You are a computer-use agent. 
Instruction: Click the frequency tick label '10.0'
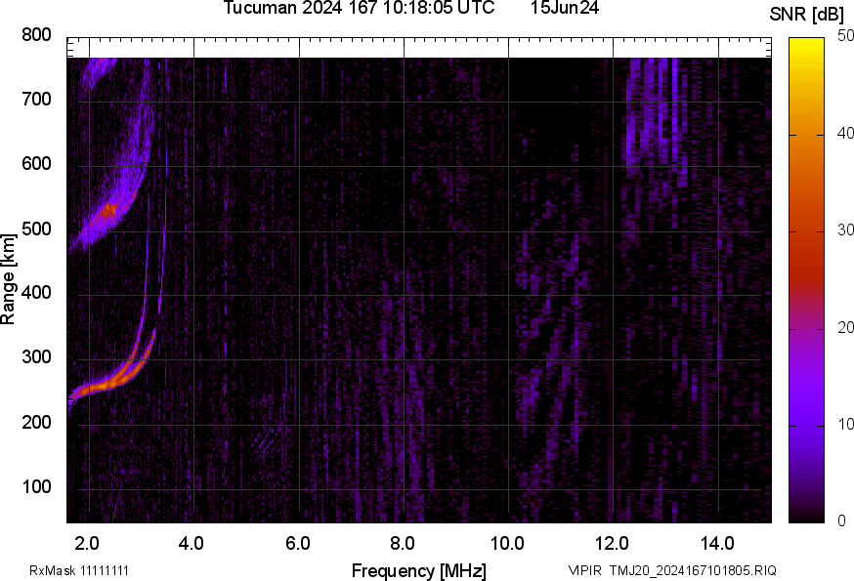[x=507, y=544]
